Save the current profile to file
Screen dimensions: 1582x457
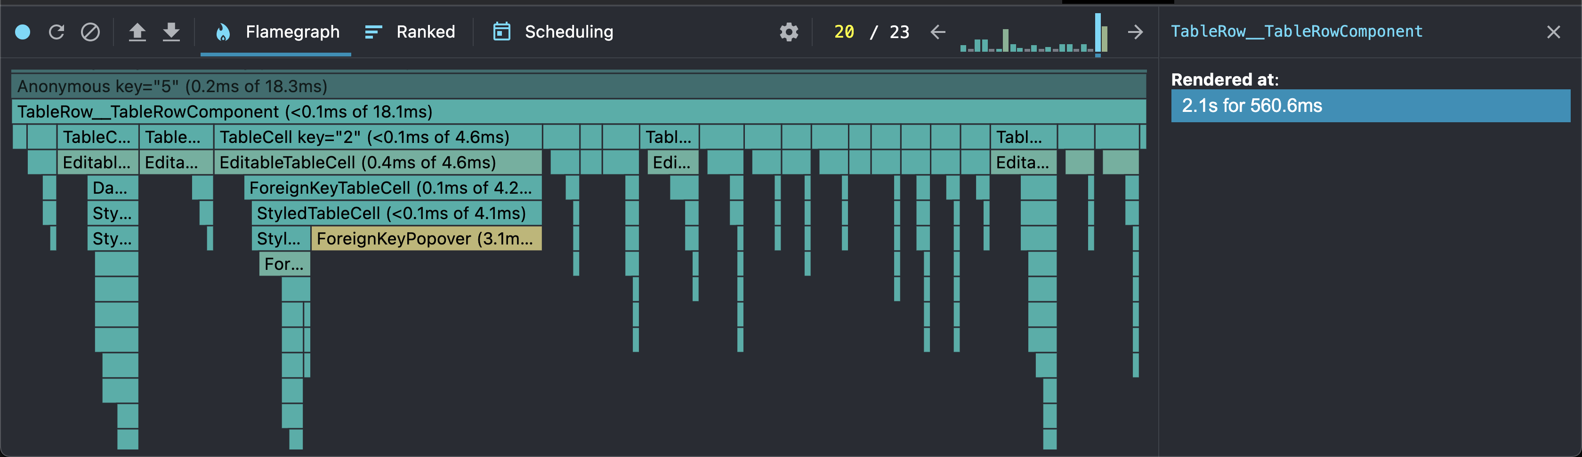coord(171,32)
